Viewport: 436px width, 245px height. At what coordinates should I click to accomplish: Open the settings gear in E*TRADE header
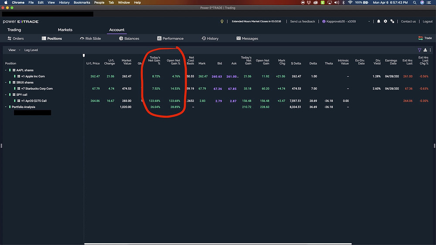pos(385,21)
